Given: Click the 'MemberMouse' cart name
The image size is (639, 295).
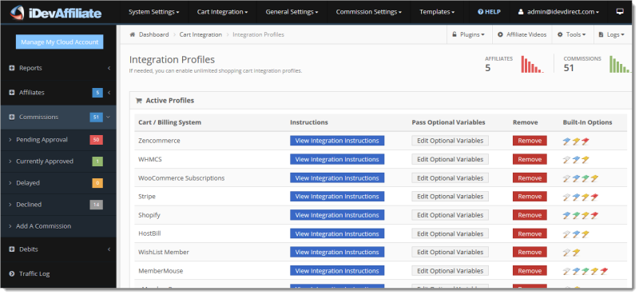Looking at the screenshot, I should click(x=161, y=271).
